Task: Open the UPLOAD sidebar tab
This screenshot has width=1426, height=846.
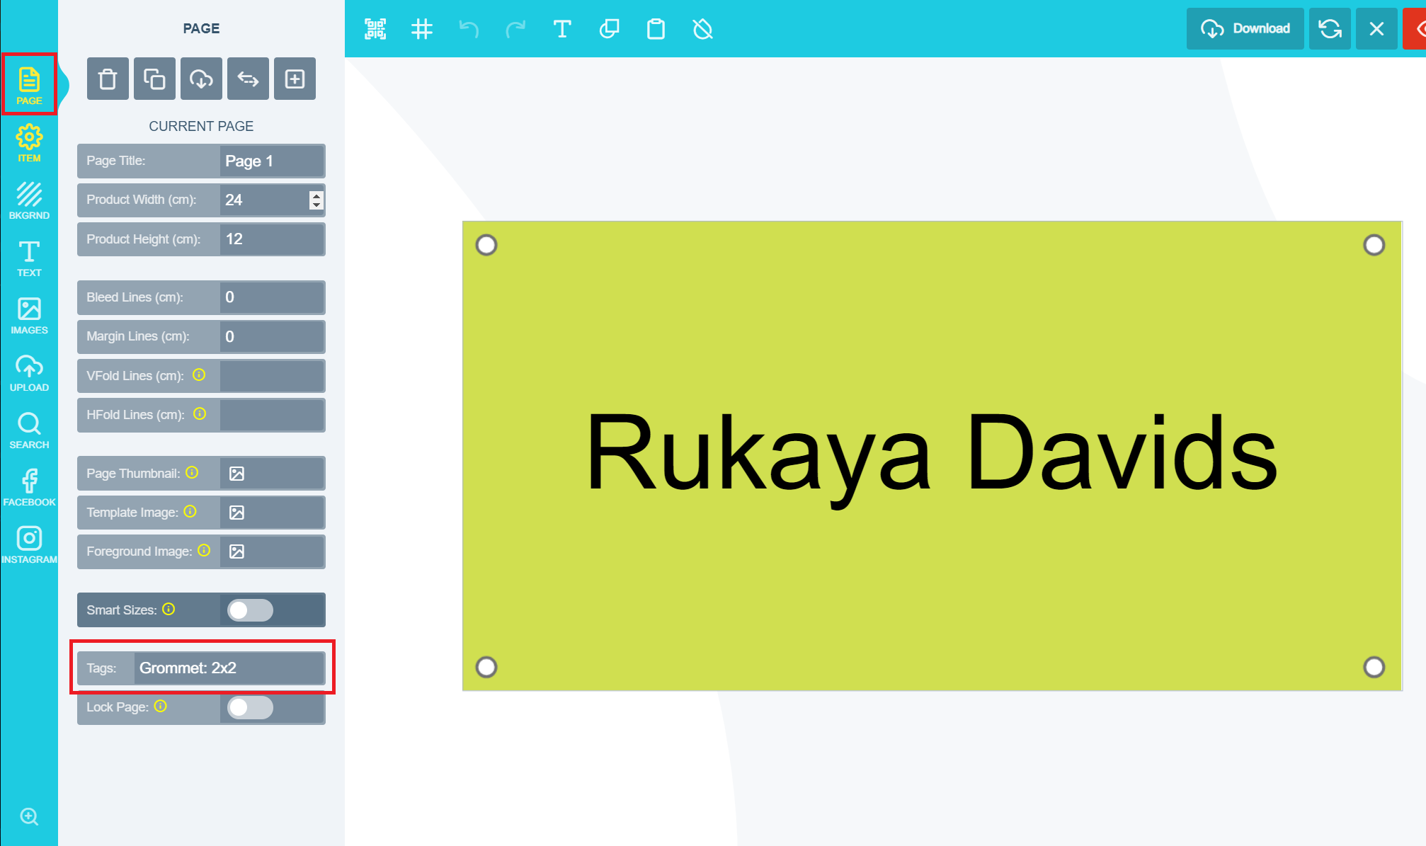Action: (29, 372)
